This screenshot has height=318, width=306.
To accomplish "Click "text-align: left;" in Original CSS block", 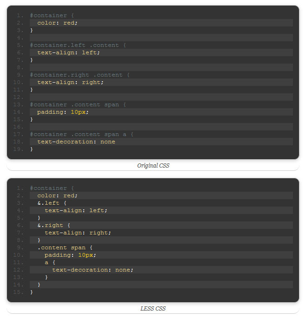I will (68, 53).
